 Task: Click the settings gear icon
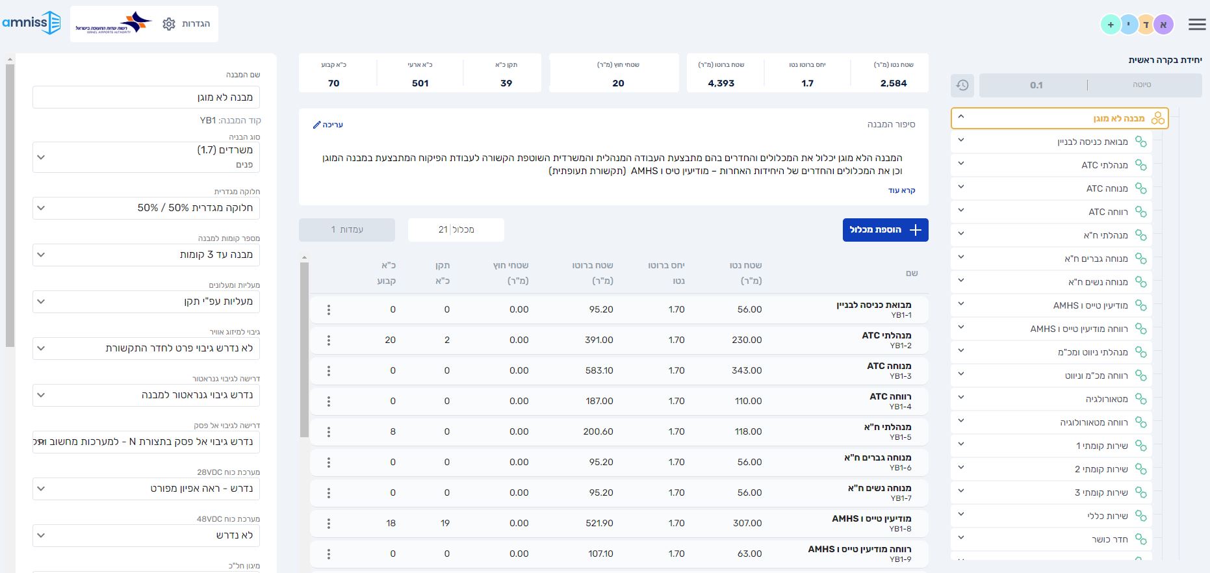click(x=169, y=24)
